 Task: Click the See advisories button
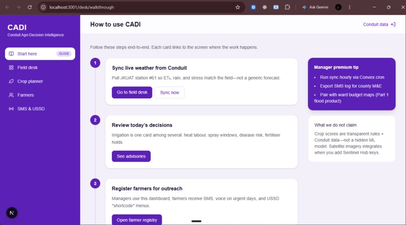coord(131,156)
